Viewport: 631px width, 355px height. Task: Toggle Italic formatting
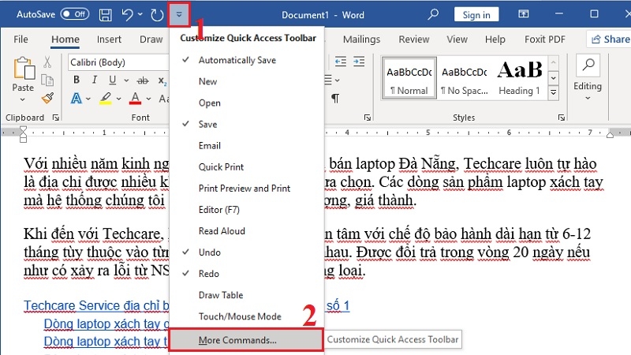tap(94, 80)
